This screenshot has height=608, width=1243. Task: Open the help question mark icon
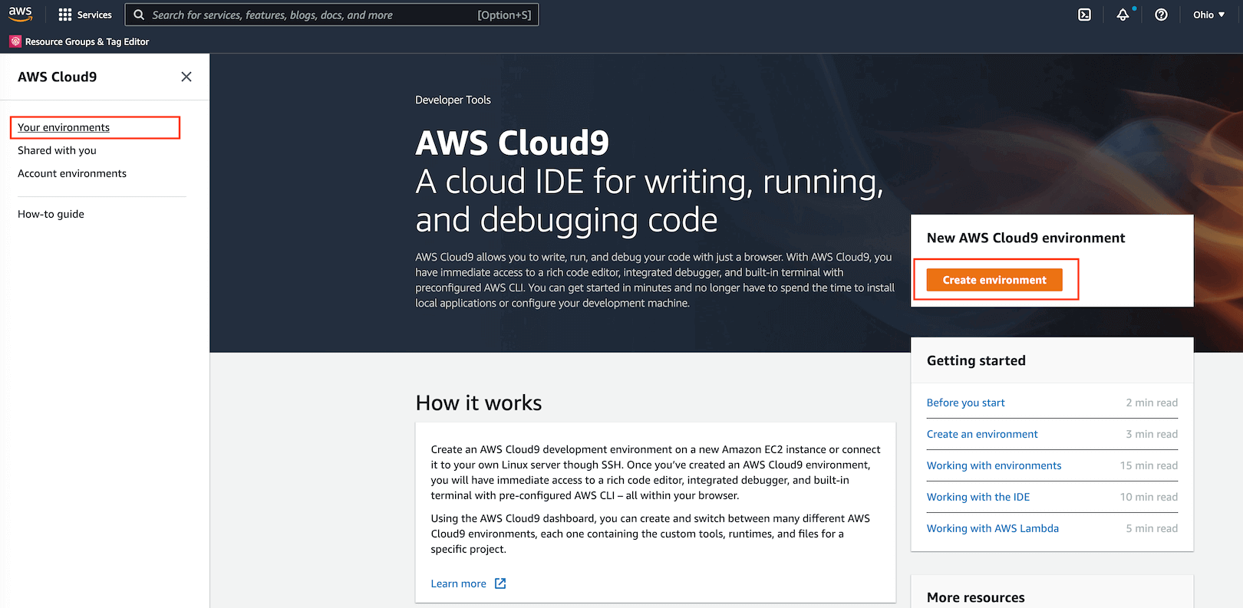(x=1161, y=15)
